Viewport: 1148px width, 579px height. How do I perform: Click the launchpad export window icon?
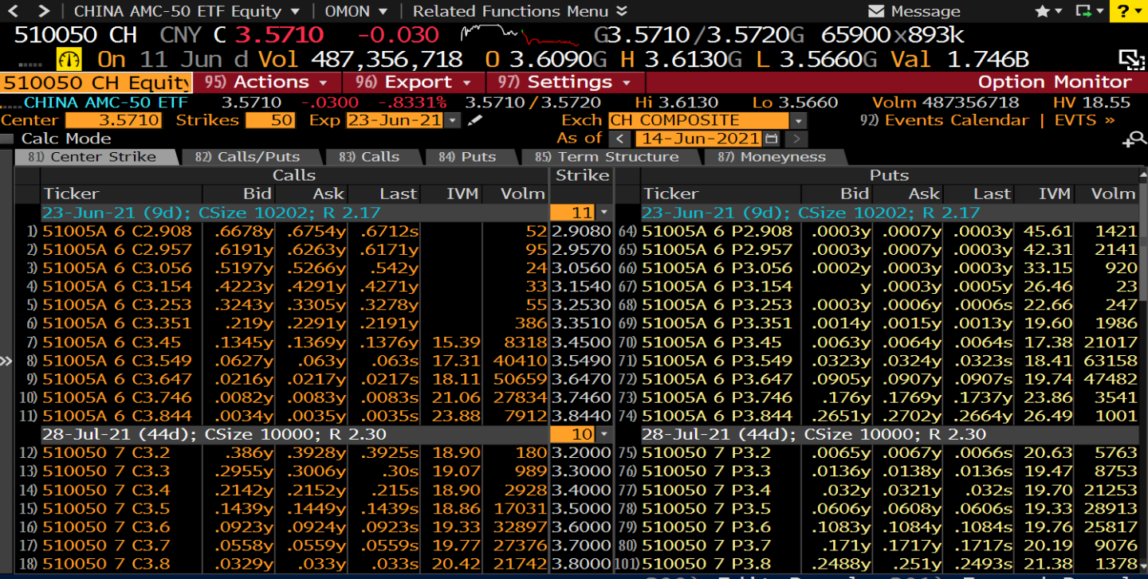(x=1083, y=11)
